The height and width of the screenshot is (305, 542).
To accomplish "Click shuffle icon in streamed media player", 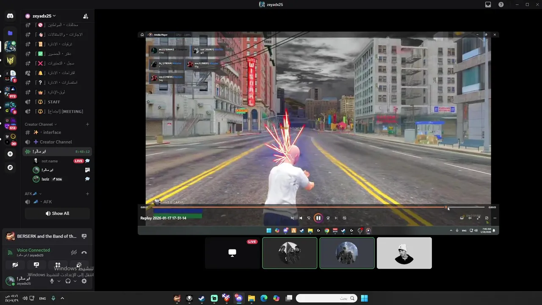I will coord(292,218).
